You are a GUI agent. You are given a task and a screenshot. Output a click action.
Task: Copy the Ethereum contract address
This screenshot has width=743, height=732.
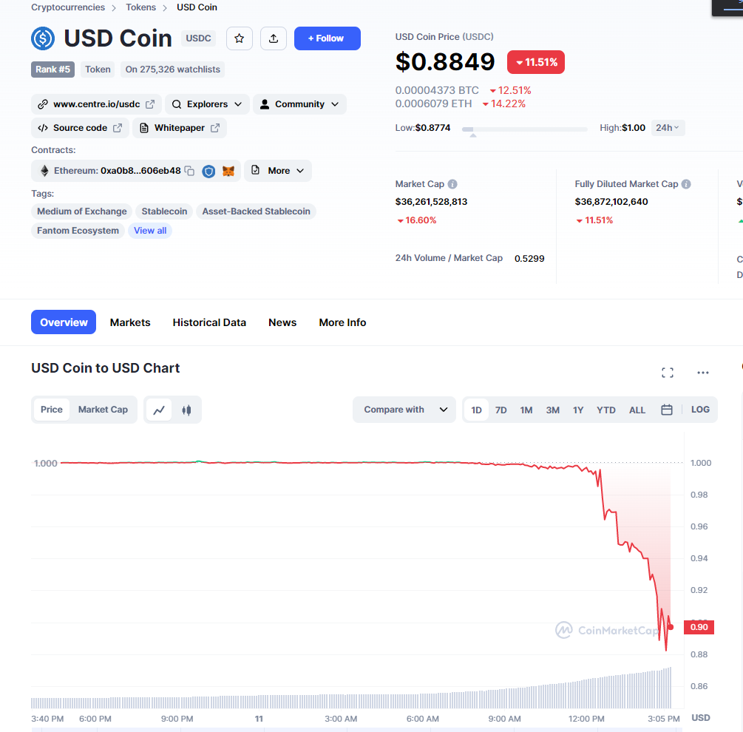(189, 171)
